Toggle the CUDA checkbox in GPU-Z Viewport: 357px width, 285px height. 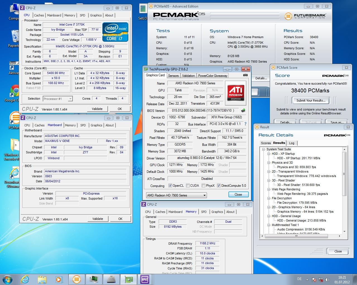tap(188, 186)
